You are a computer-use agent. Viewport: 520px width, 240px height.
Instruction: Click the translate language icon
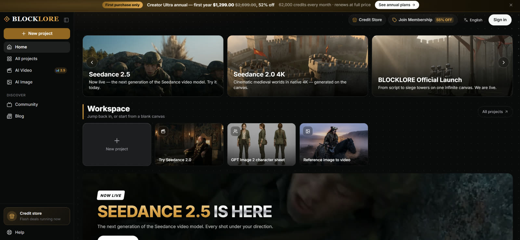click(x=466, y=20)
